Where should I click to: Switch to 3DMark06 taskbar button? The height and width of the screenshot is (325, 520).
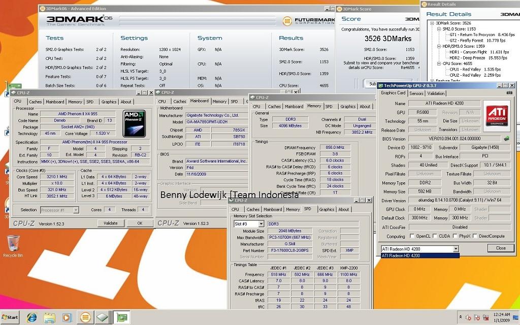click(85, 317)
